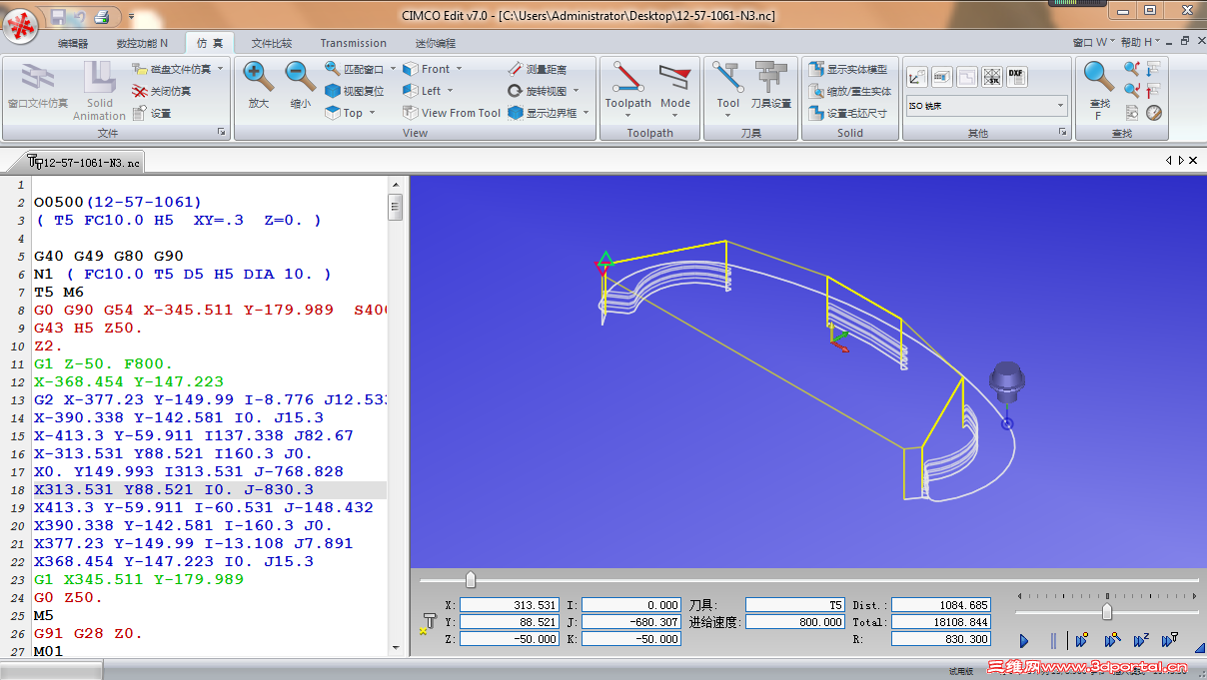The height and width of the screenshot is (680, 1207).
Task: Click the clock icon in 查找 group
Action: pyautogui.click(x=1154, y=113)
